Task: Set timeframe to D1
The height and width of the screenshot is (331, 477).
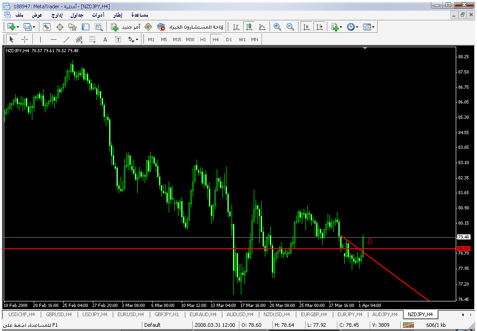Action: (229, 39)
